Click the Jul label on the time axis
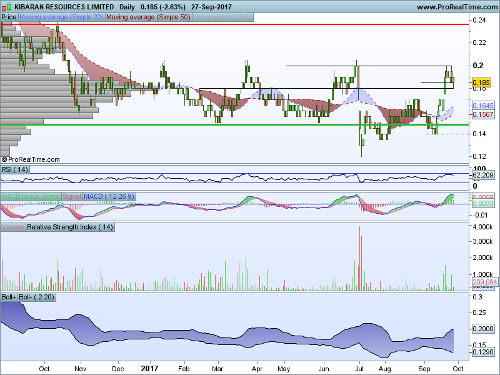Screen dimensions: 500x375 (x=359, y=369)
